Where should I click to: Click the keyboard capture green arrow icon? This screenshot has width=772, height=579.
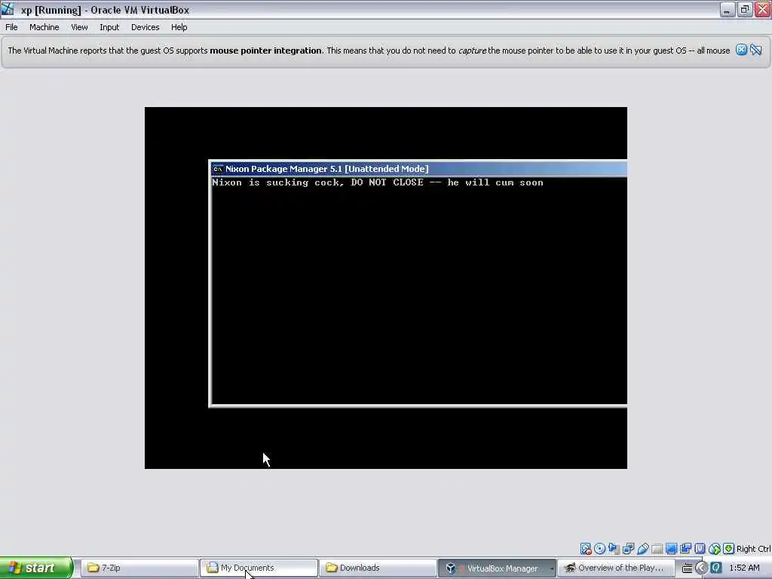pyautogui.click(x=729, y=549)
